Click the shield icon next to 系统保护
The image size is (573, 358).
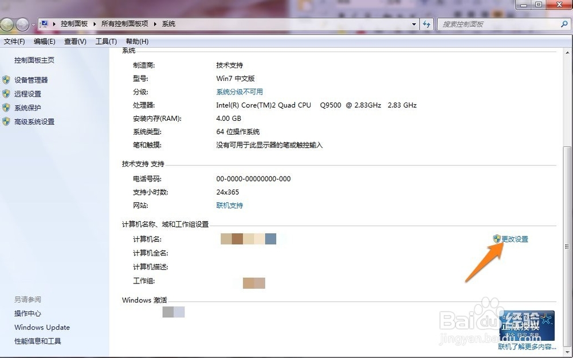click(x=6, y=108)
